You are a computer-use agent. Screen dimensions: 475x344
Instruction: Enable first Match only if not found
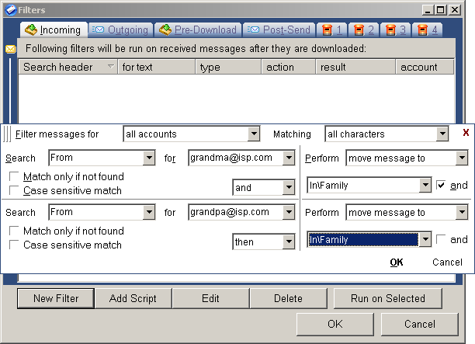click(14, 177)
